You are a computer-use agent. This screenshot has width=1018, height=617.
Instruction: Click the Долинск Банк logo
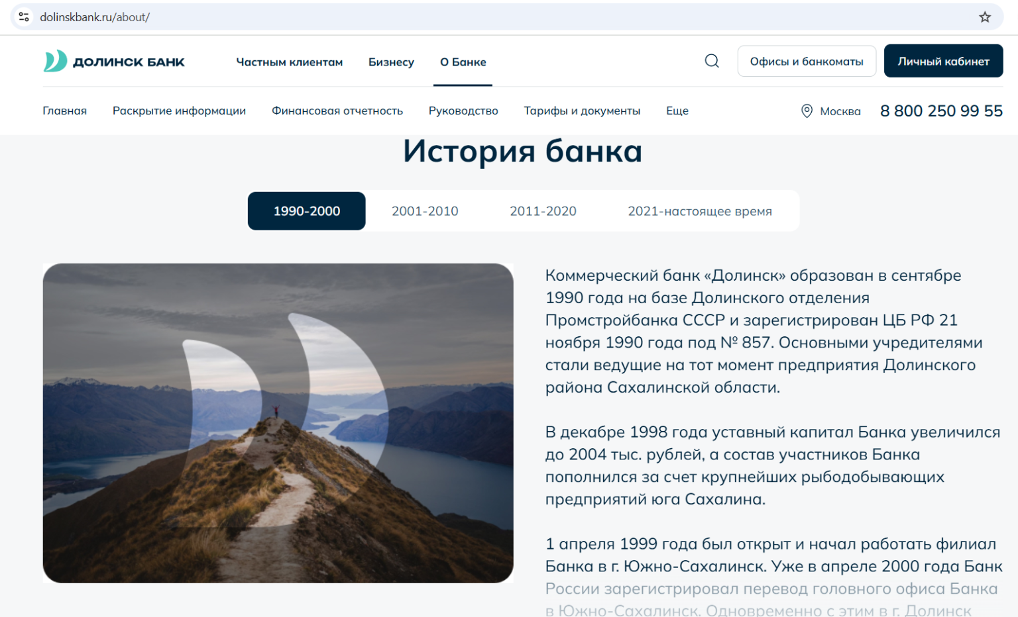(114, 62)
